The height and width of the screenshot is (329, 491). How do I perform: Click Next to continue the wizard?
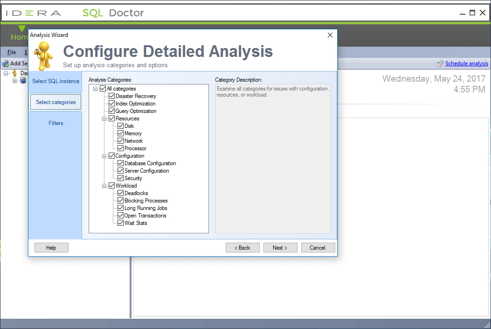280,247
